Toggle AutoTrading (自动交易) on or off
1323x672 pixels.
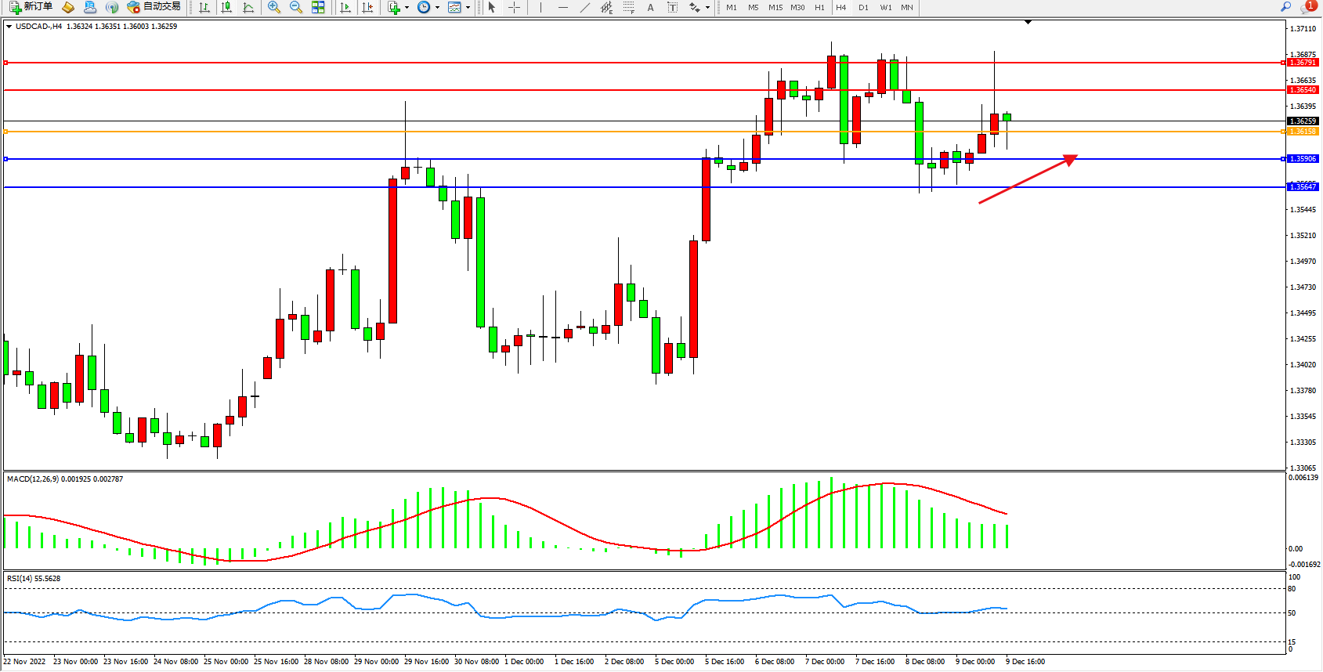(x=154, y=7)
